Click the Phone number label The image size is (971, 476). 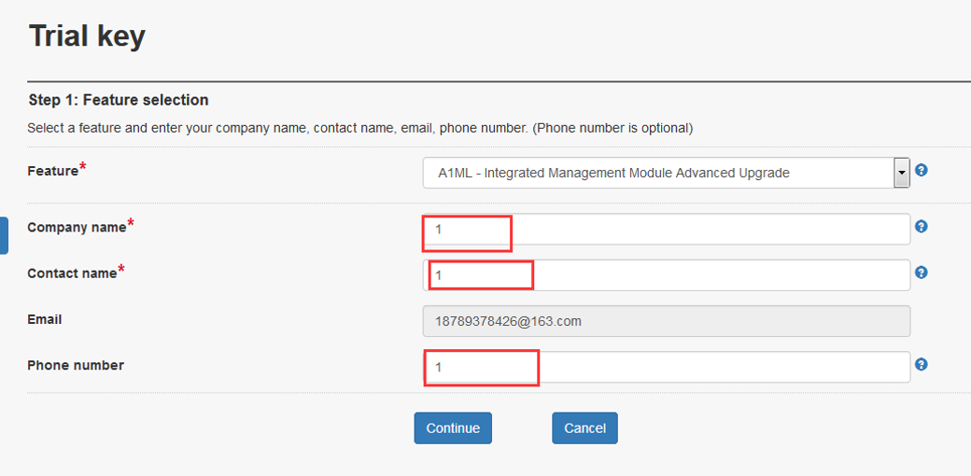(x=75, y=366)
